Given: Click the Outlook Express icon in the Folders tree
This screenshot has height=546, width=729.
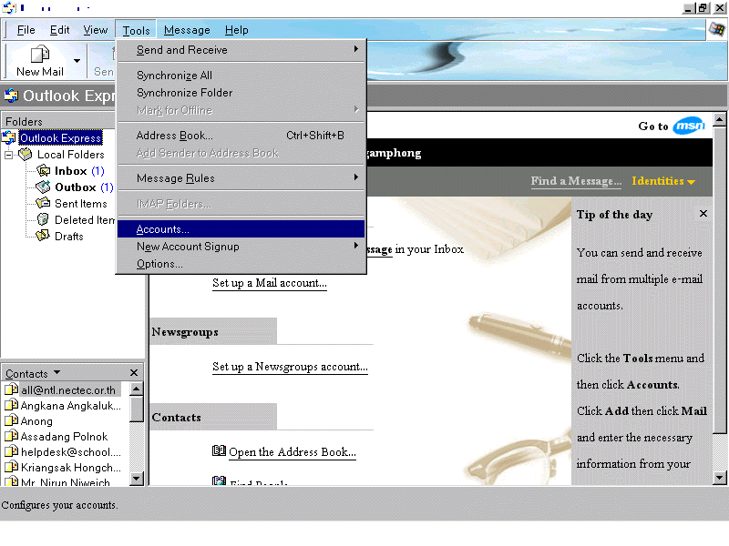Looking at the screenshot, I should [9, 138].
